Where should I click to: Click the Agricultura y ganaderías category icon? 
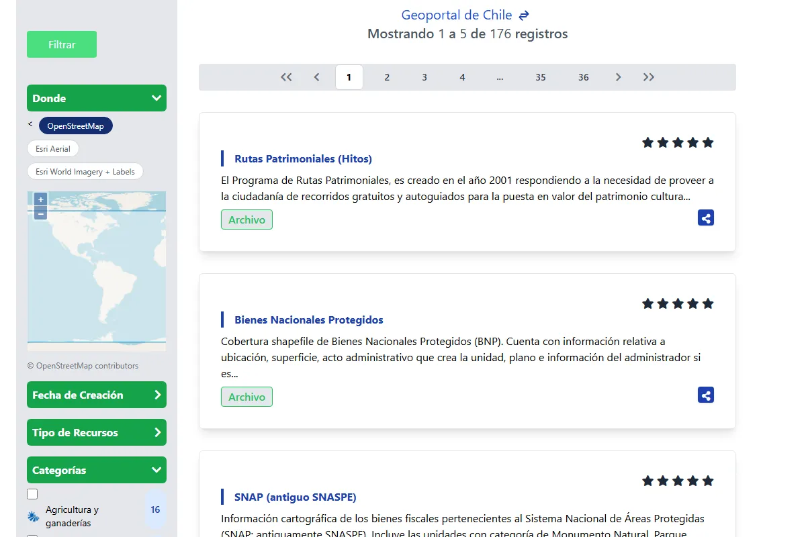click(x=33, y=516)
